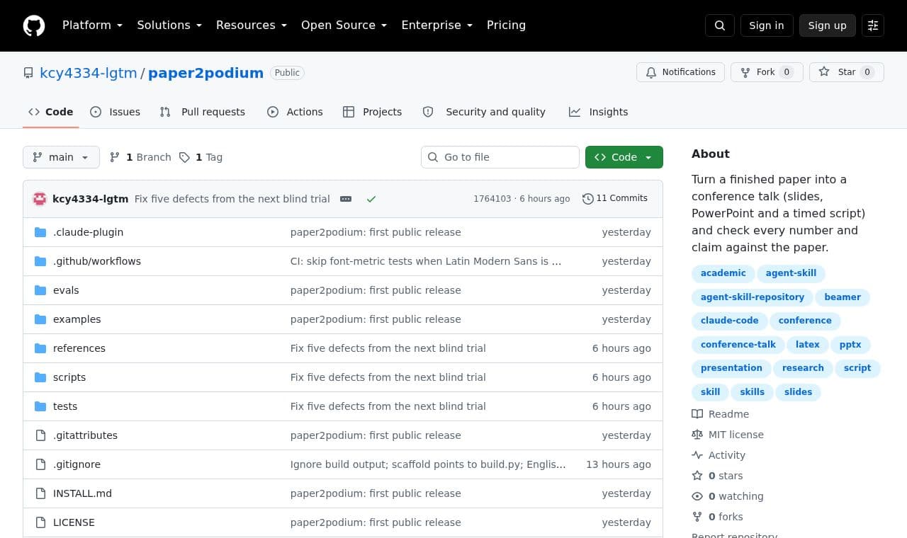
Task: Switch to the Insights tab
Action: point(599,112)
